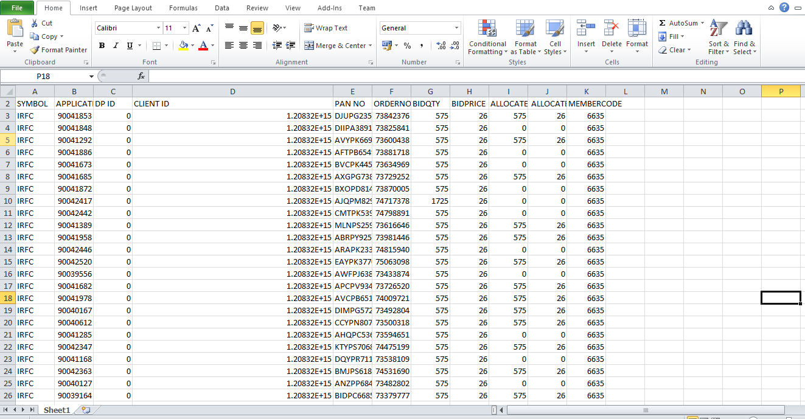This screenshot has width=805, height=419.
Task: Select row 10 header
Action: coord(8,201)
